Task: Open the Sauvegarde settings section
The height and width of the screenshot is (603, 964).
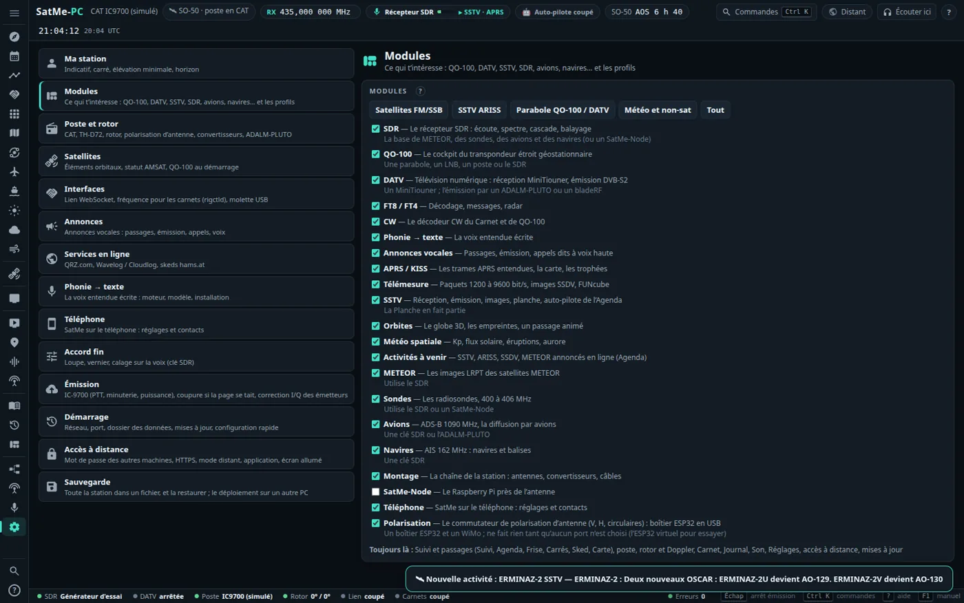Action: (196, 487)
